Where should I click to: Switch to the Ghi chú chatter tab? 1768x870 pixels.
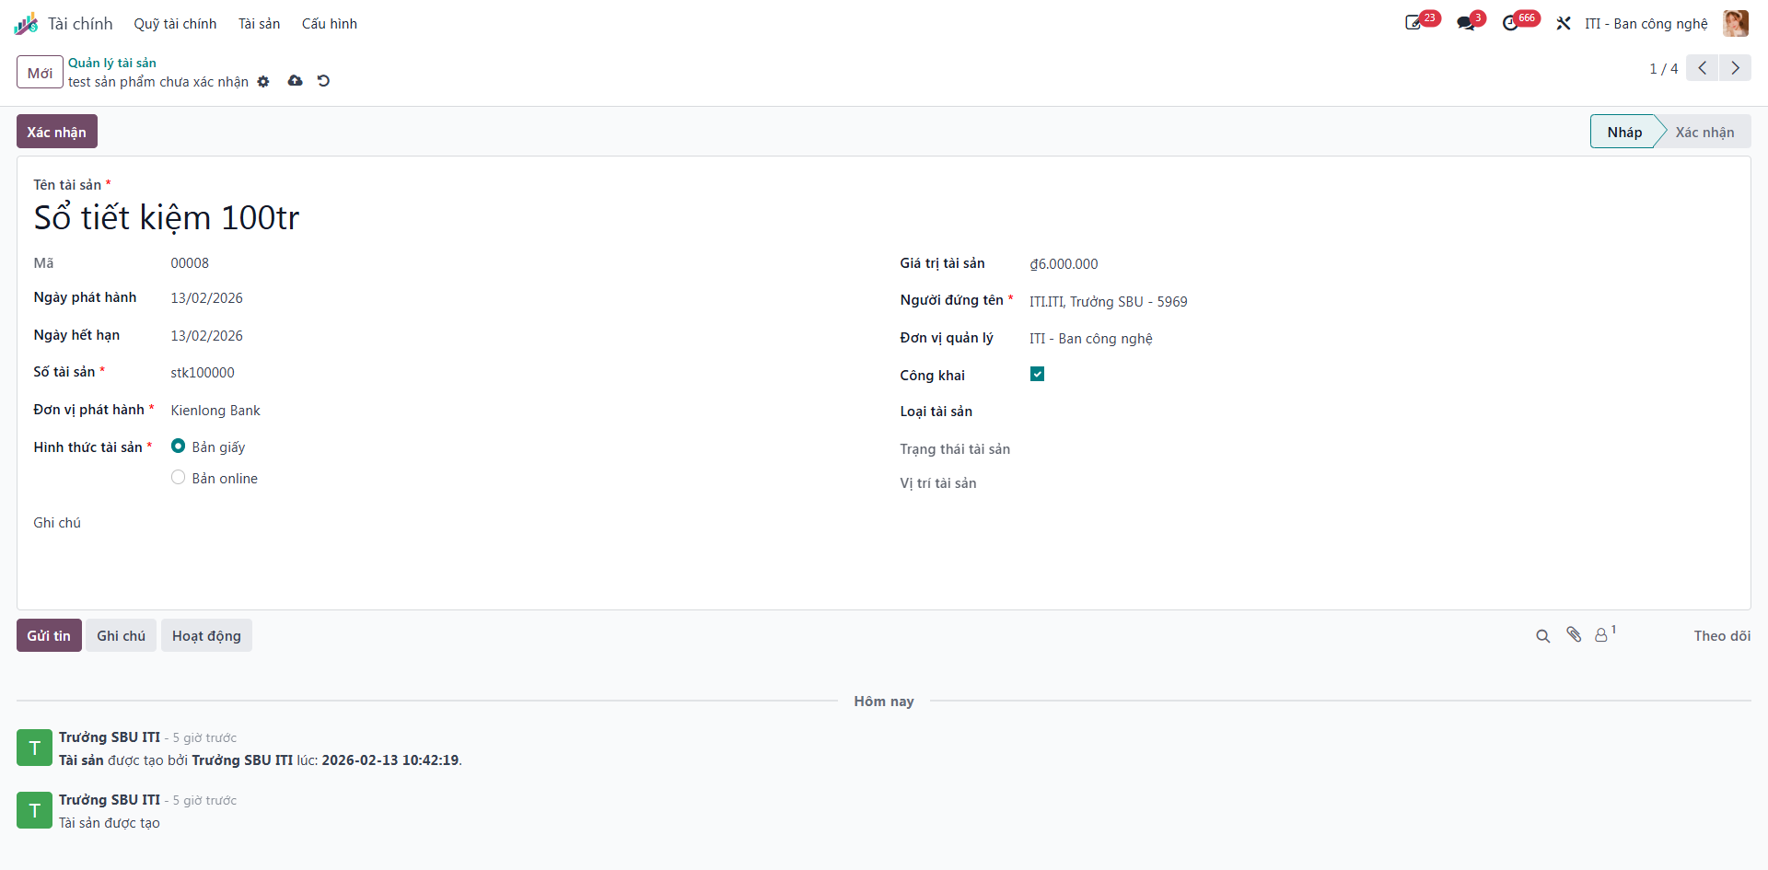pyautogui.click(x=121, y=636)
